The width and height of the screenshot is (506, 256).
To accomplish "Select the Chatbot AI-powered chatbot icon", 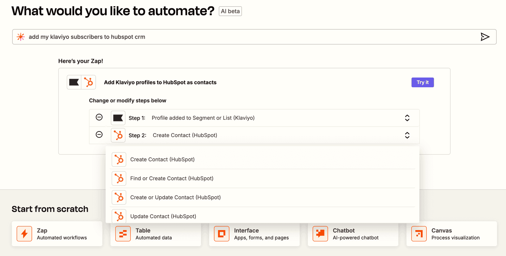I will [320, 234].
